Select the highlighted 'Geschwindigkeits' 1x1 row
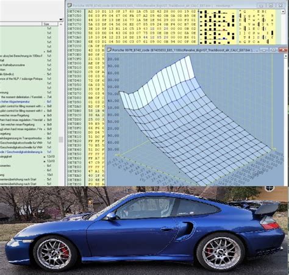The height and width of the screenshot is (275, 289). [26, 152]
